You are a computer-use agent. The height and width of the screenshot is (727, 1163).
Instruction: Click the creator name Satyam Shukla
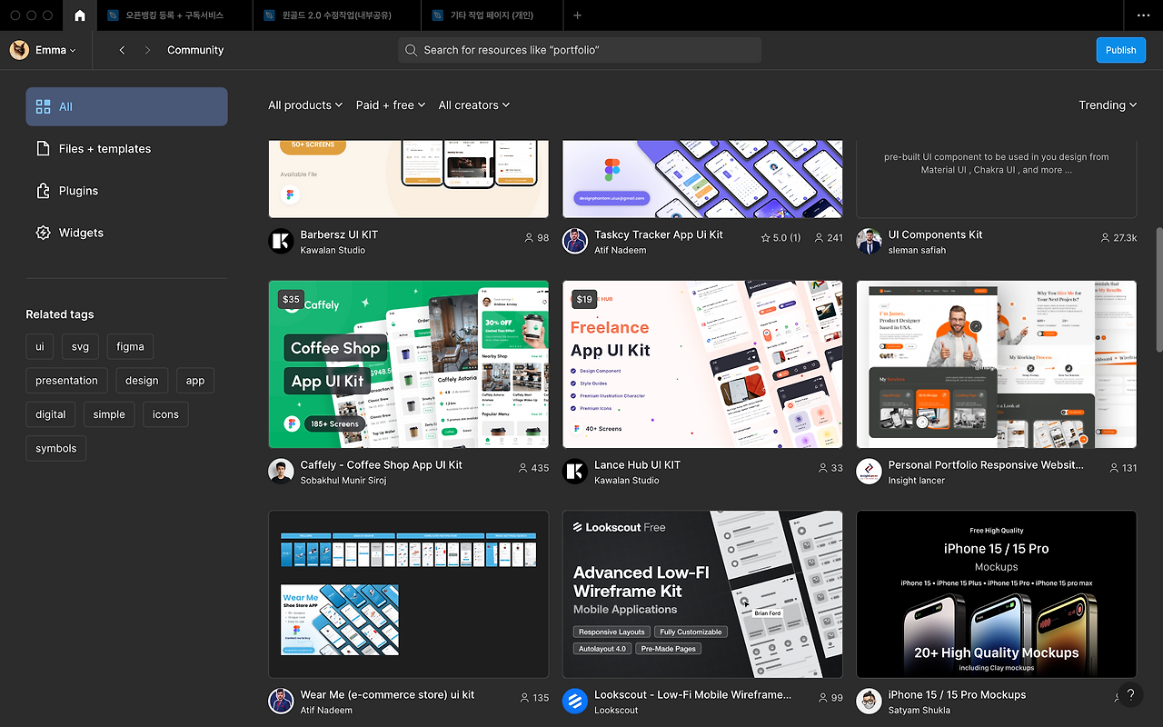(x=919, y=710)
